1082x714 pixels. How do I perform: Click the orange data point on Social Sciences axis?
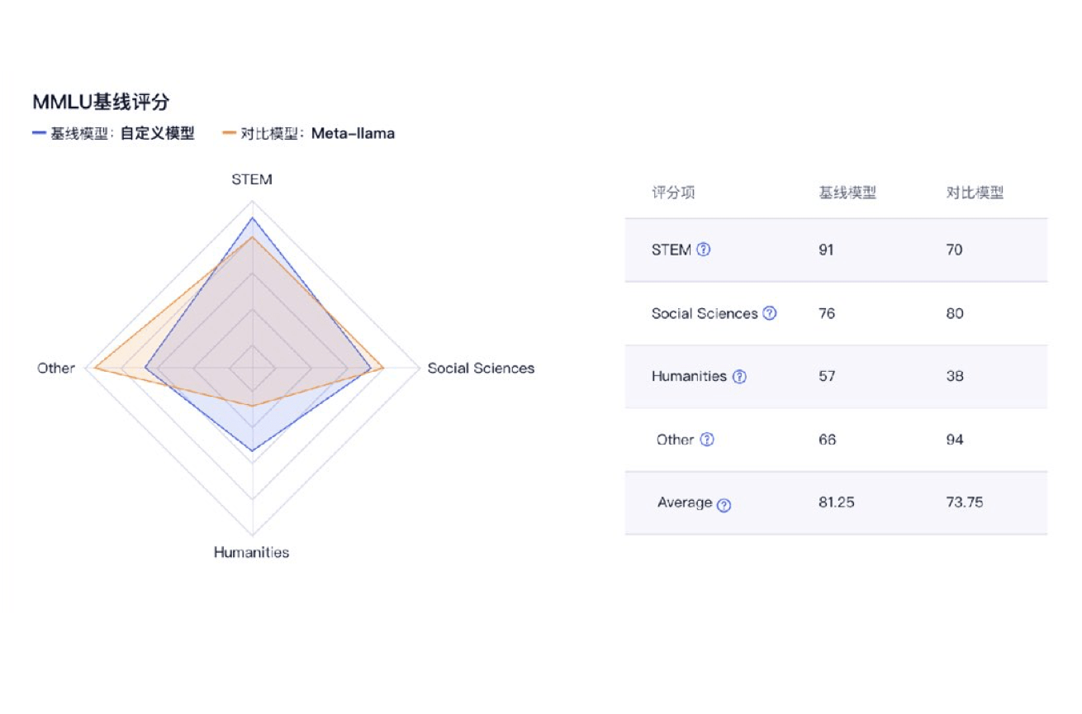coord(383,368)
